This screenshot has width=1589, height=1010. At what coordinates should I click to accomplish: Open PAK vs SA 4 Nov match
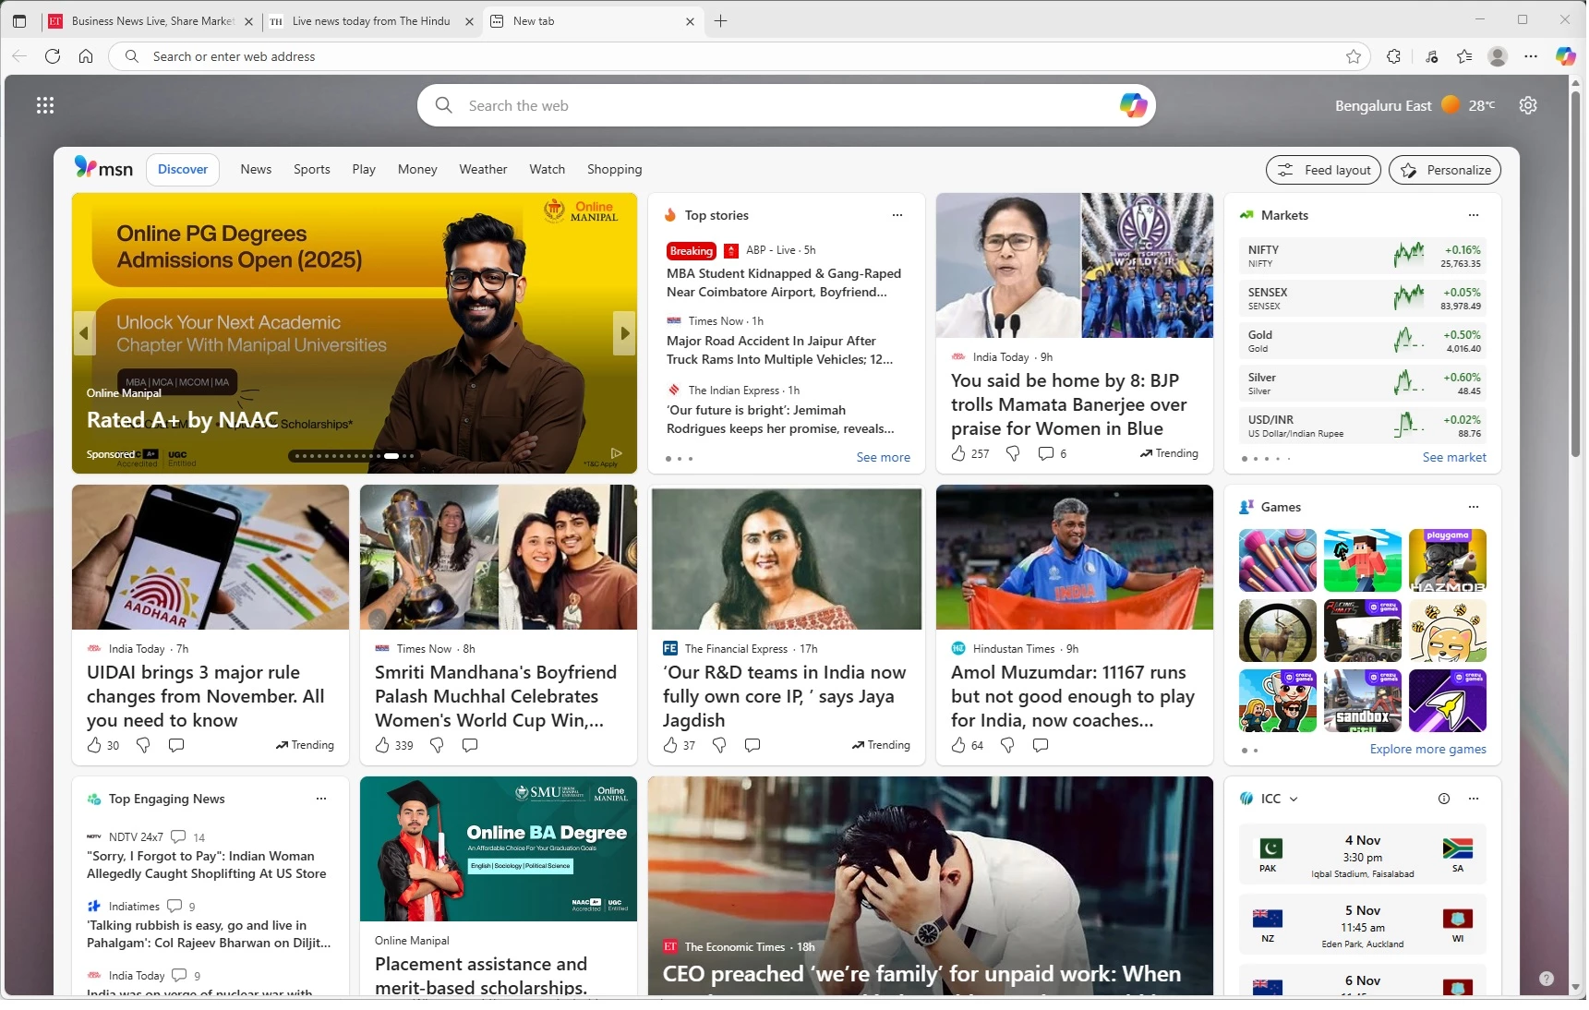[x=1363, y=855]
